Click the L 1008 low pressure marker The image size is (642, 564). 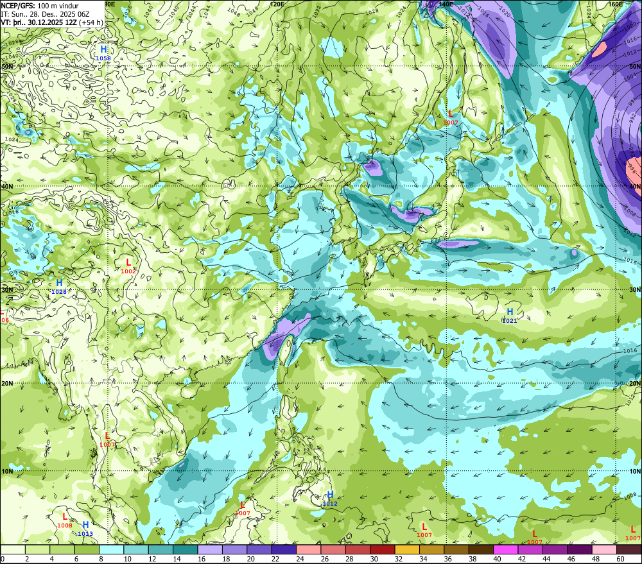[65, 520]
